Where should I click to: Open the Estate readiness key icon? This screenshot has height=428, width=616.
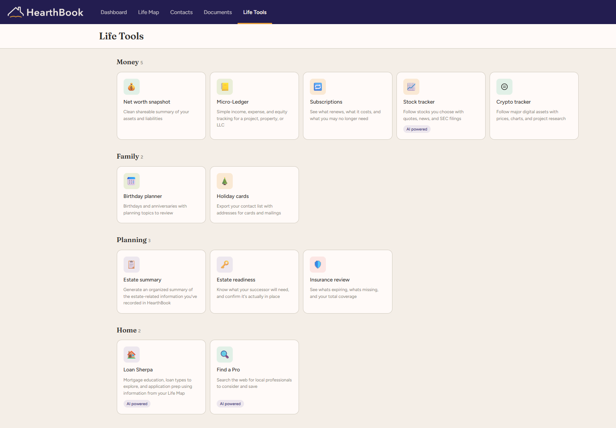pos(225,265)
